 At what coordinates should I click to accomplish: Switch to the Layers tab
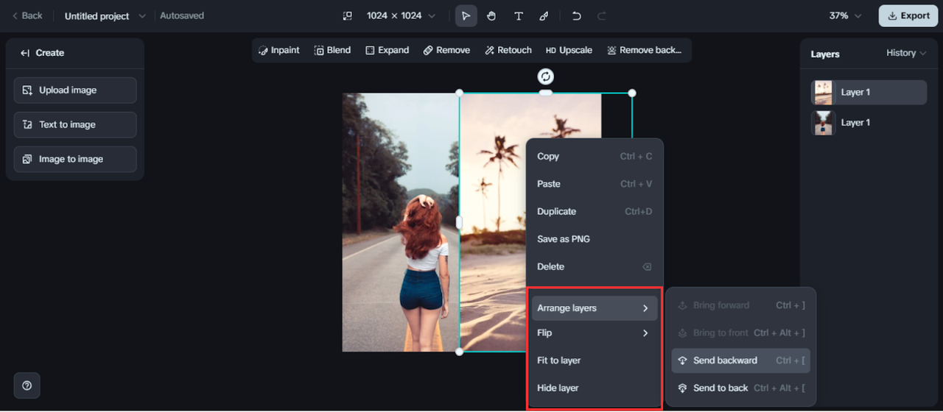click(x=825, y=54)
